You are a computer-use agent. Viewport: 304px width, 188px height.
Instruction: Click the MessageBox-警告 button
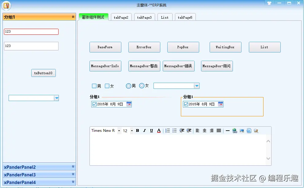coord(144,66)
